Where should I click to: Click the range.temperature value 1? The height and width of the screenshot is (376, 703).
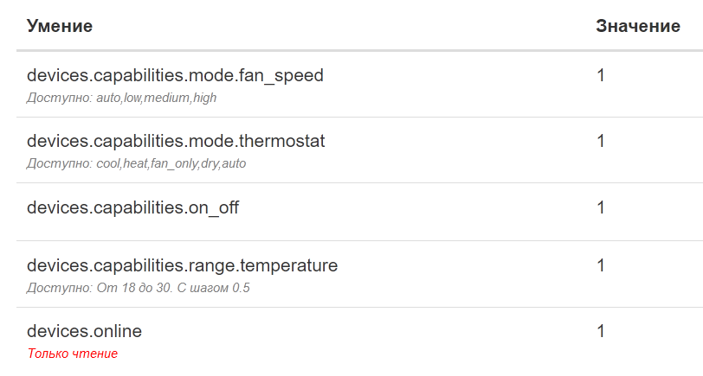(601, 265)
